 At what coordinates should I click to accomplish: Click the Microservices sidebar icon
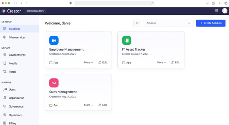pos(5,37)
